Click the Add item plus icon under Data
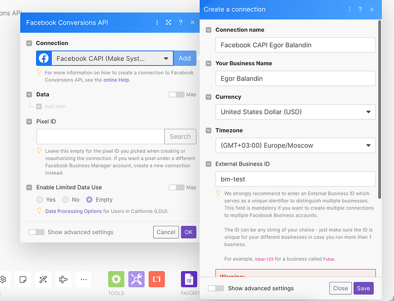 pos(39,107)
